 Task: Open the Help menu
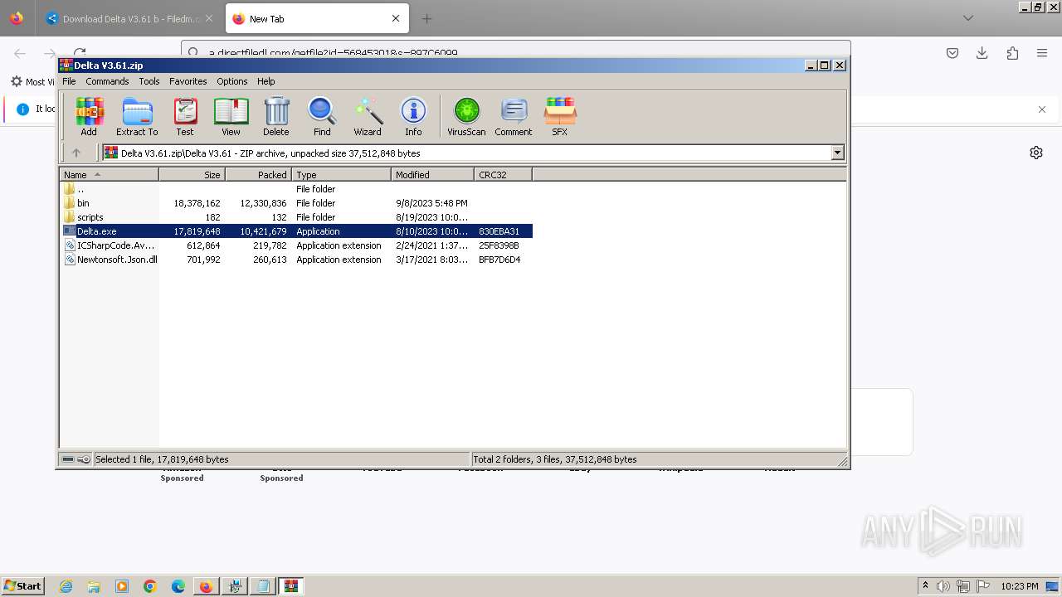(266, 81)
